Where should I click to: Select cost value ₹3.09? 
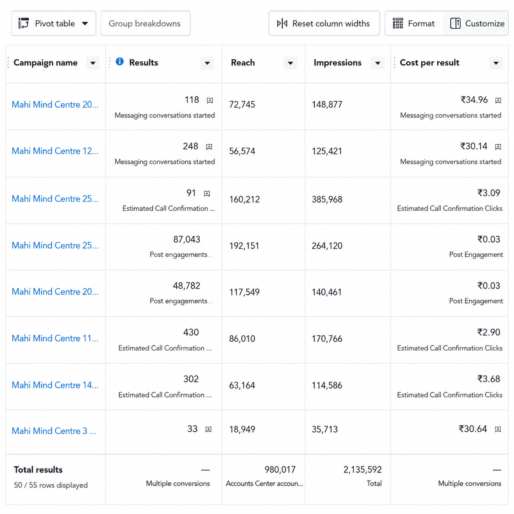pos(489,193)
